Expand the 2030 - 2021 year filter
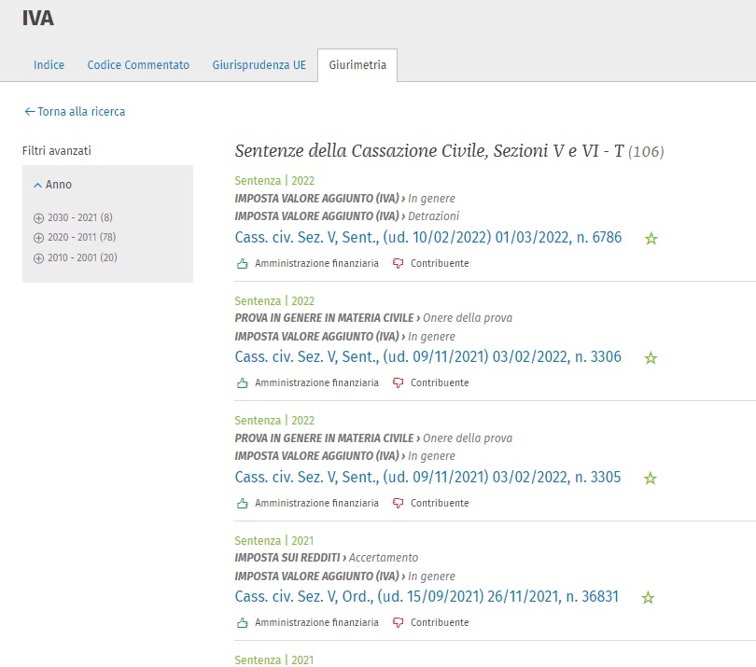Viewport: 756px width, 667px height. pyautogui.click(x=38, y=217)
